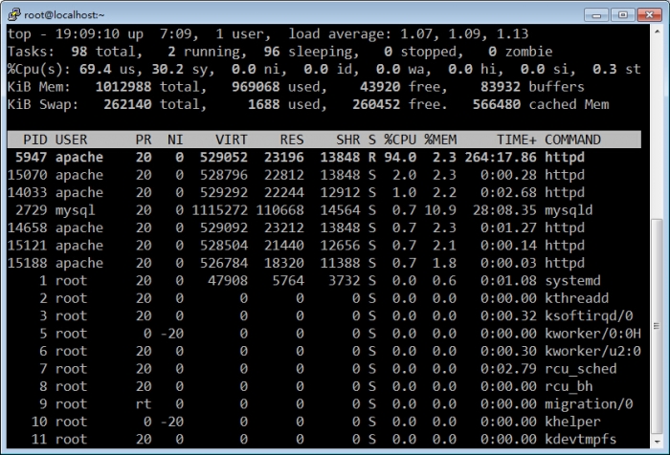Maximize the root@localhost terminal window
The height and width of the screenshot is (455, 670).
coord(622,15)
